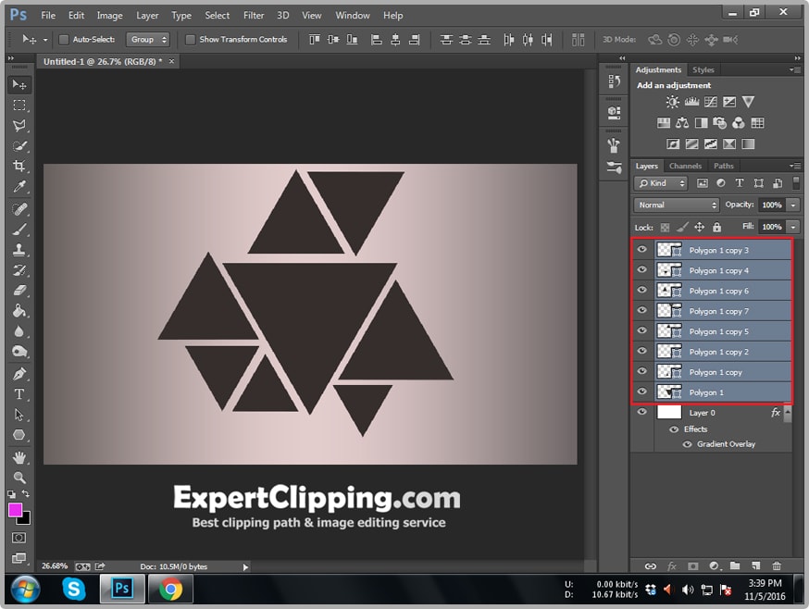The width and height of the screenshot is (809, 609).
Task: Add a Brightness/Contrast adjustment
Action: tap(673, 102)
